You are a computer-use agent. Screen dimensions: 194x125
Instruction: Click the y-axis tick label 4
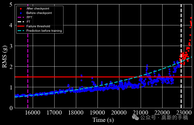coord(11,25)
